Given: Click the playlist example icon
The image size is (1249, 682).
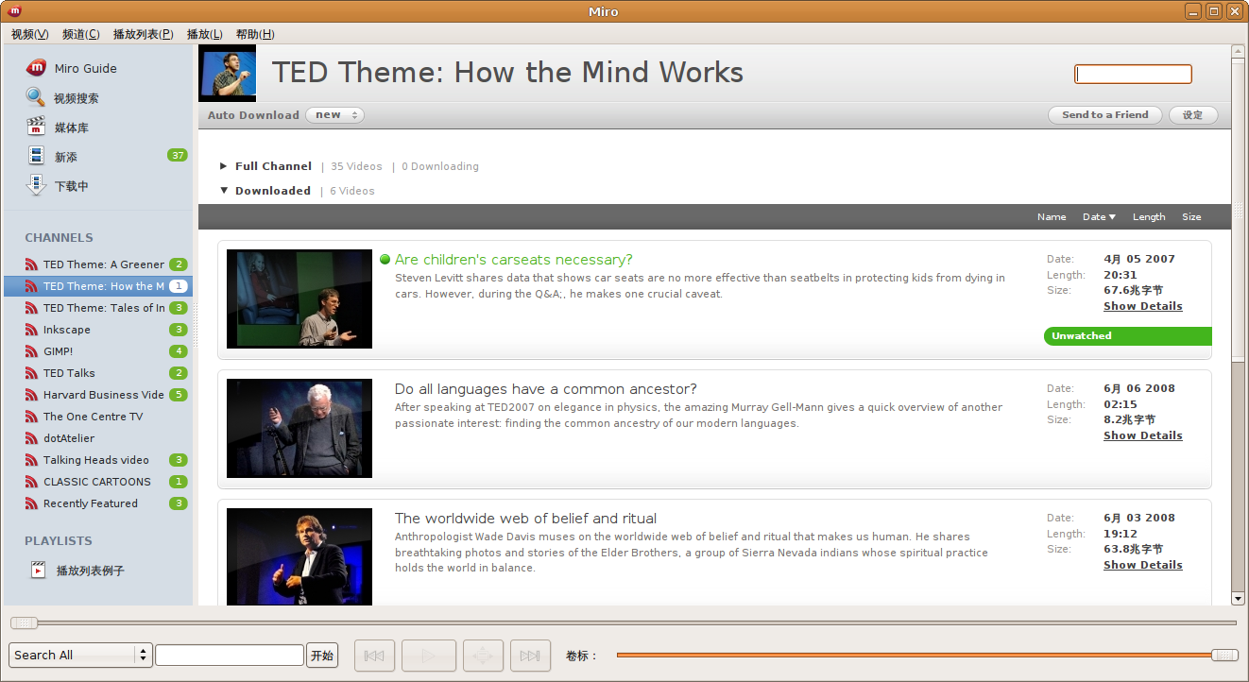Looking at the screenshot, I should [38, 570].
